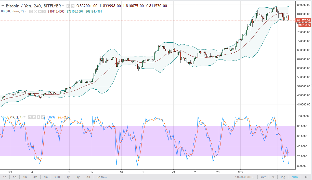Expand the Stoch (14, 3, 1) dropdown arrow
The image size is (312, 180).
[x=25, y=117]
